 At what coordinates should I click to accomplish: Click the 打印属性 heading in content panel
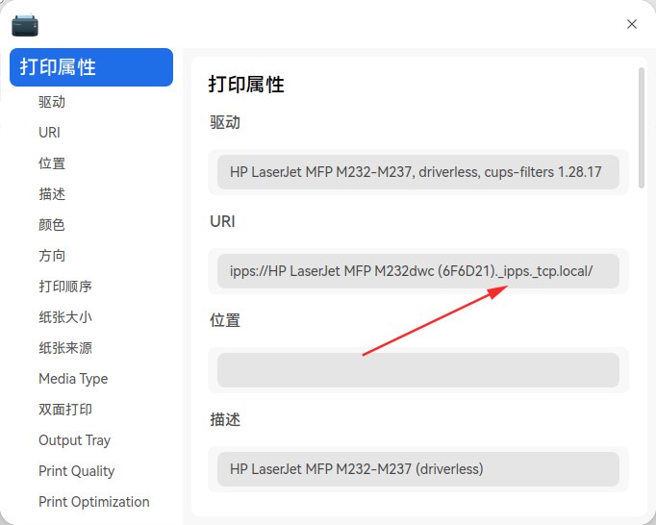246,85
